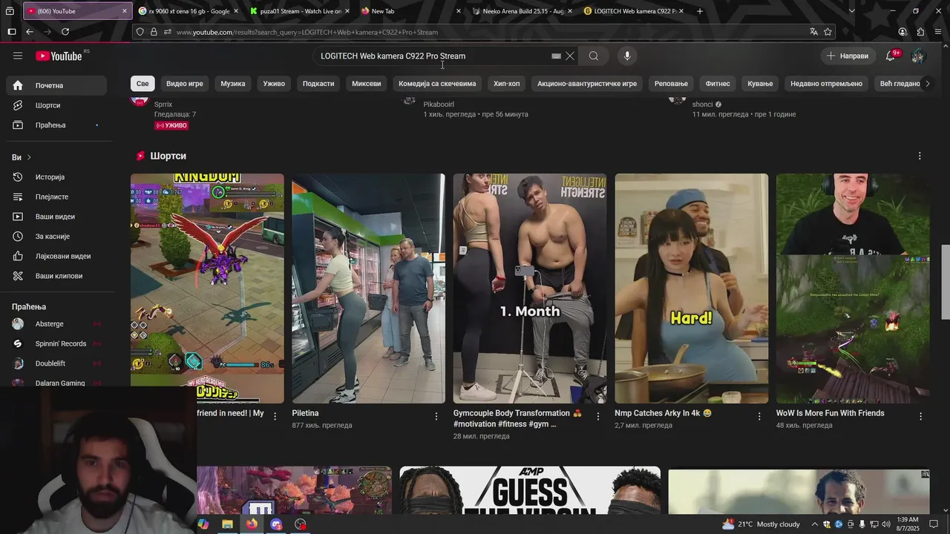This screenshot has height=534, width=950.
Task: Open the notifications bell
Action: pyautogui.click(x=891, y=56)
